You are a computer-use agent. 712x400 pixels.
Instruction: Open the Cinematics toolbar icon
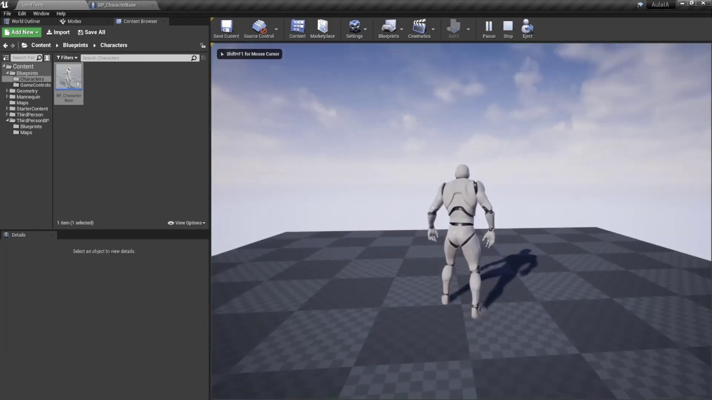[x=419, y=29]
